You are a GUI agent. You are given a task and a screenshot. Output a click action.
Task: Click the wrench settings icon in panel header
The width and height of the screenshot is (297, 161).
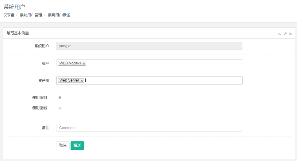point(285,34)
